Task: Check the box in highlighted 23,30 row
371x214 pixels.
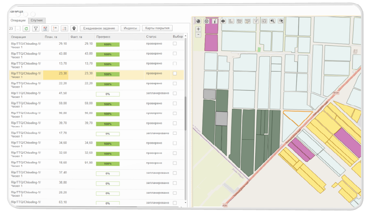Action: [x=175, y=74]
